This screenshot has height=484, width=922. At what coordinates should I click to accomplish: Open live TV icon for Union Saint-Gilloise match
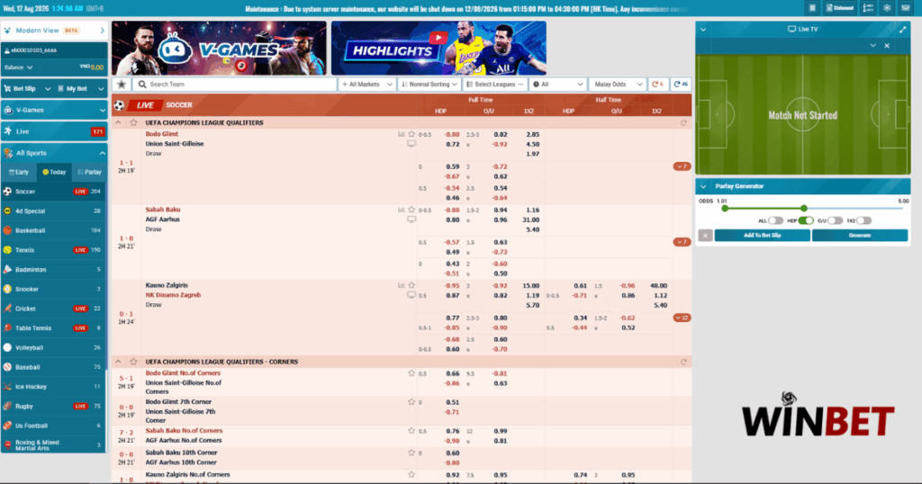click(411, 144)
